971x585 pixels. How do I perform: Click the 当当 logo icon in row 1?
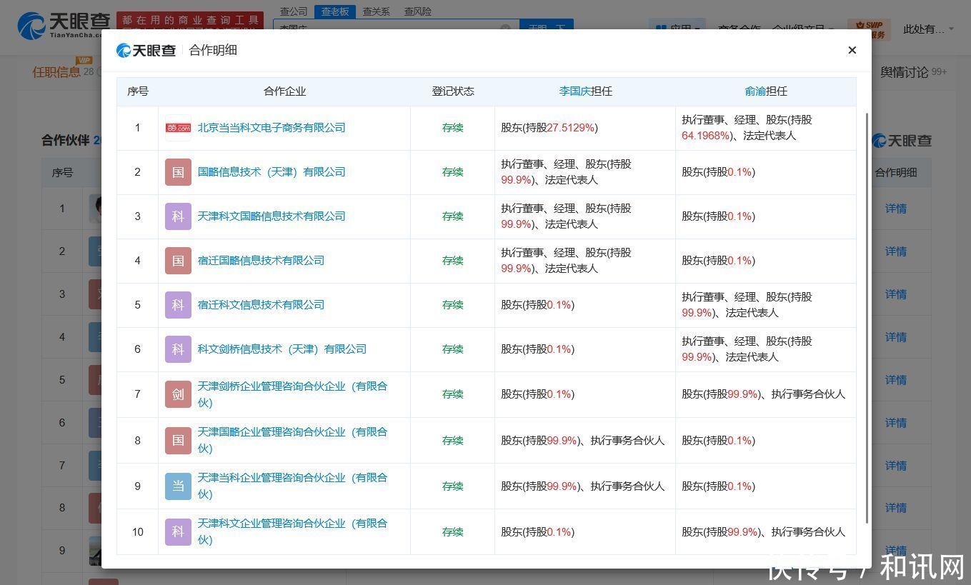click(x=178, y=128)
